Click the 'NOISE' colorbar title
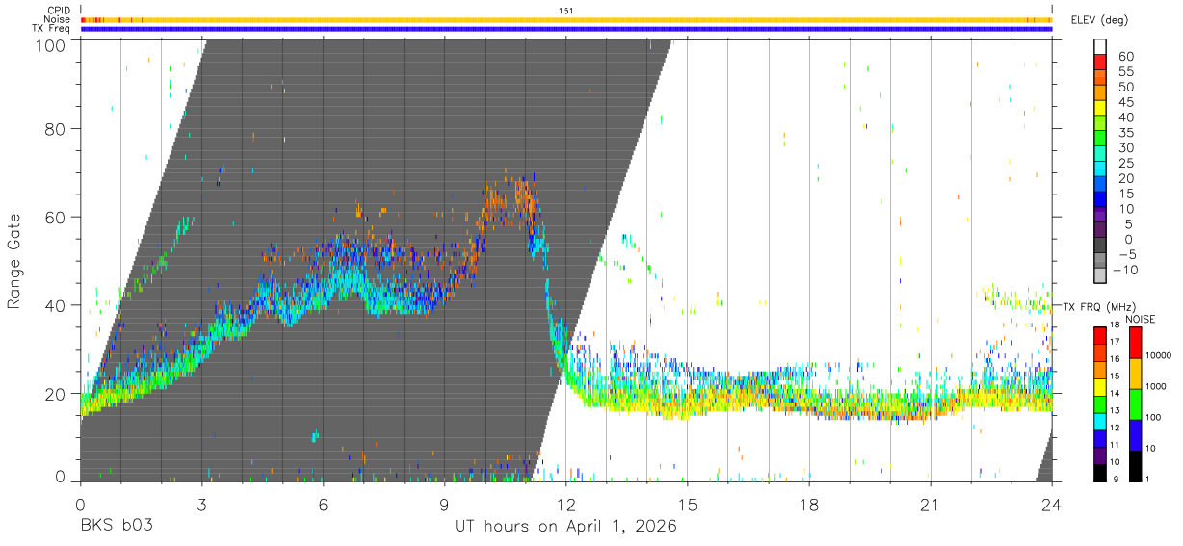This screenshot has width=1183, height=546. pyautogui.click(x=1141, y=318)
